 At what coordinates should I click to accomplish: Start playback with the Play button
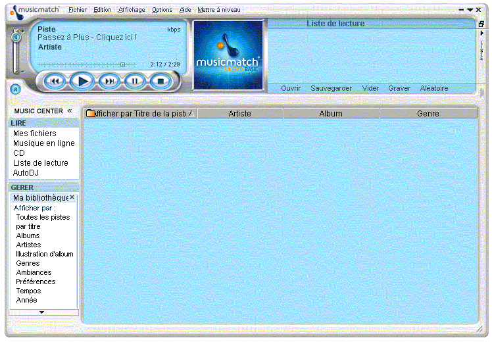tap(82, 82)
